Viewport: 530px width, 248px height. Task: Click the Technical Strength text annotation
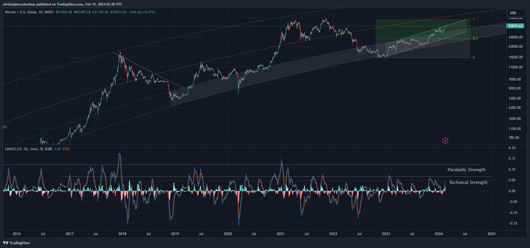point(468,182)
